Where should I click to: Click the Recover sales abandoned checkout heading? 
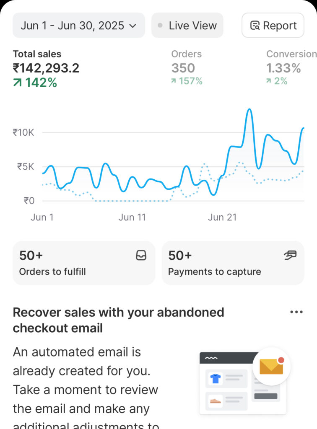coord(118,320)
